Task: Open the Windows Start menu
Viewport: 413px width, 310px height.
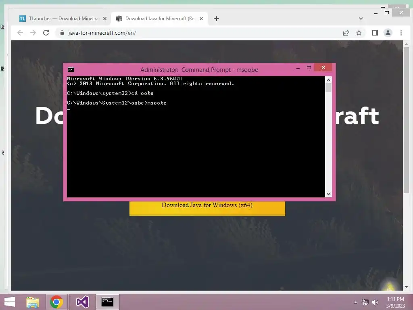Action: pyautogui.click(x=10, y=302)
